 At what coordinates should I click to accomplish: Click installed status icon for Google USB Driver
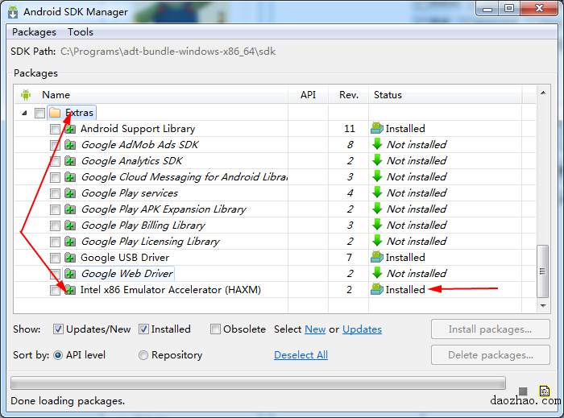pyautogui.click(x=377, y=258)
